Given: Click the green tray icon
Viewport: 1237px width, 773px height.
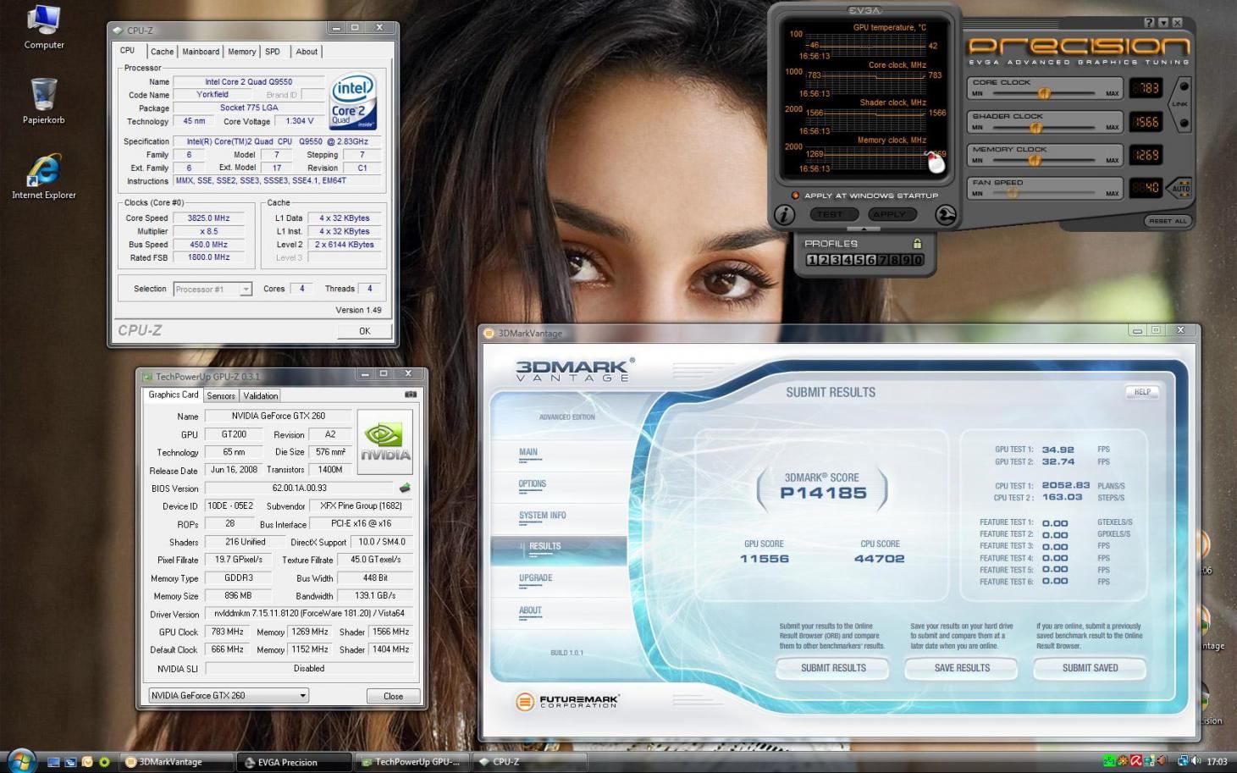Looking at the screenshot, I should [1109, 761].
